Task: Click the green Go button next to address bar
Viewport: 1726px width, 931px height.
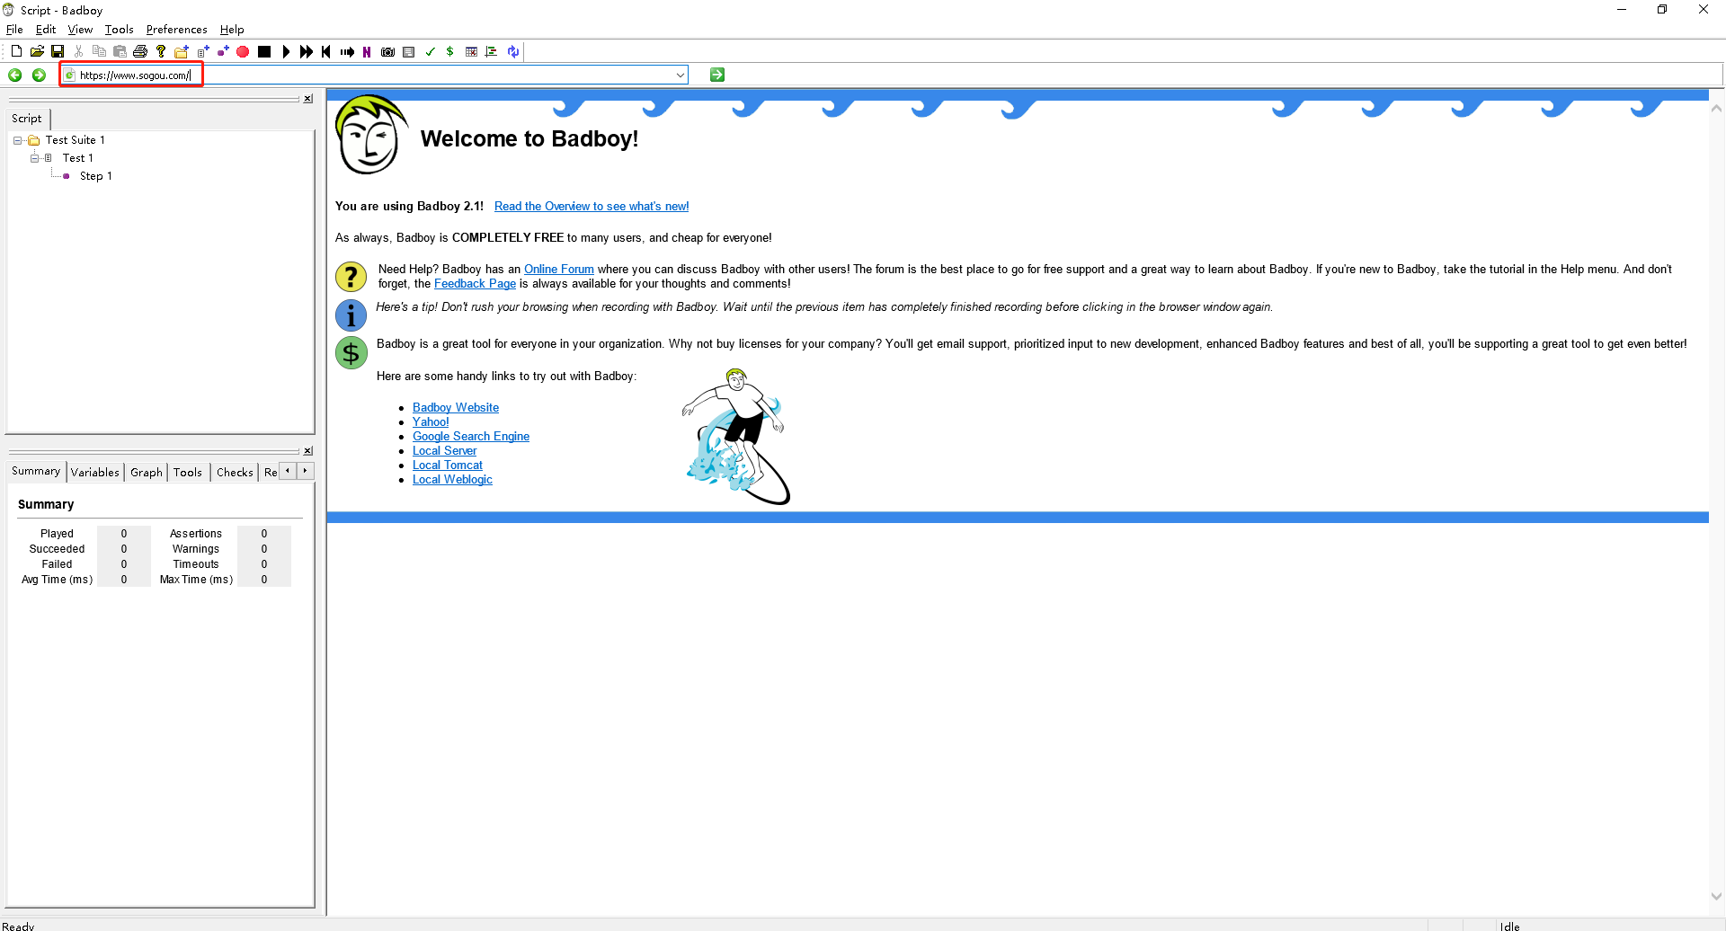Action: coord(717,75)
